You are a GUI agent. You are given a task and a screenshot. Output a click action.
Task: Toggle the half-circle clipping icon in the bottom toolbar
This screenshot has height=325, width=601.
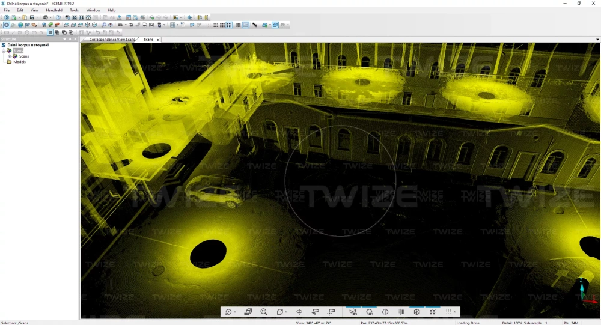[x=385, y=312]
